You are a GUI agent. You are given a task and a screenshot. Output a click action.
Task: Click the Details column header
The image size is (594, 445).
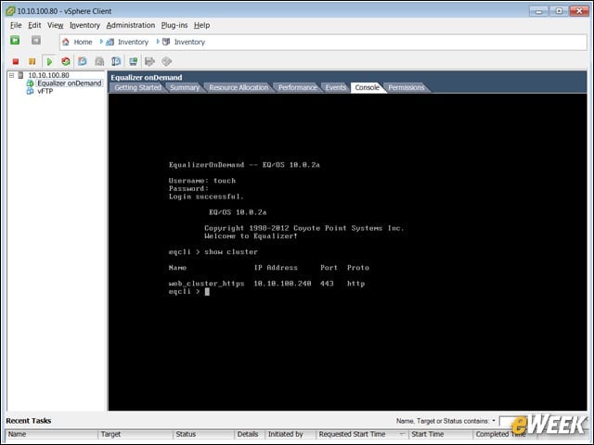[250, 434]
